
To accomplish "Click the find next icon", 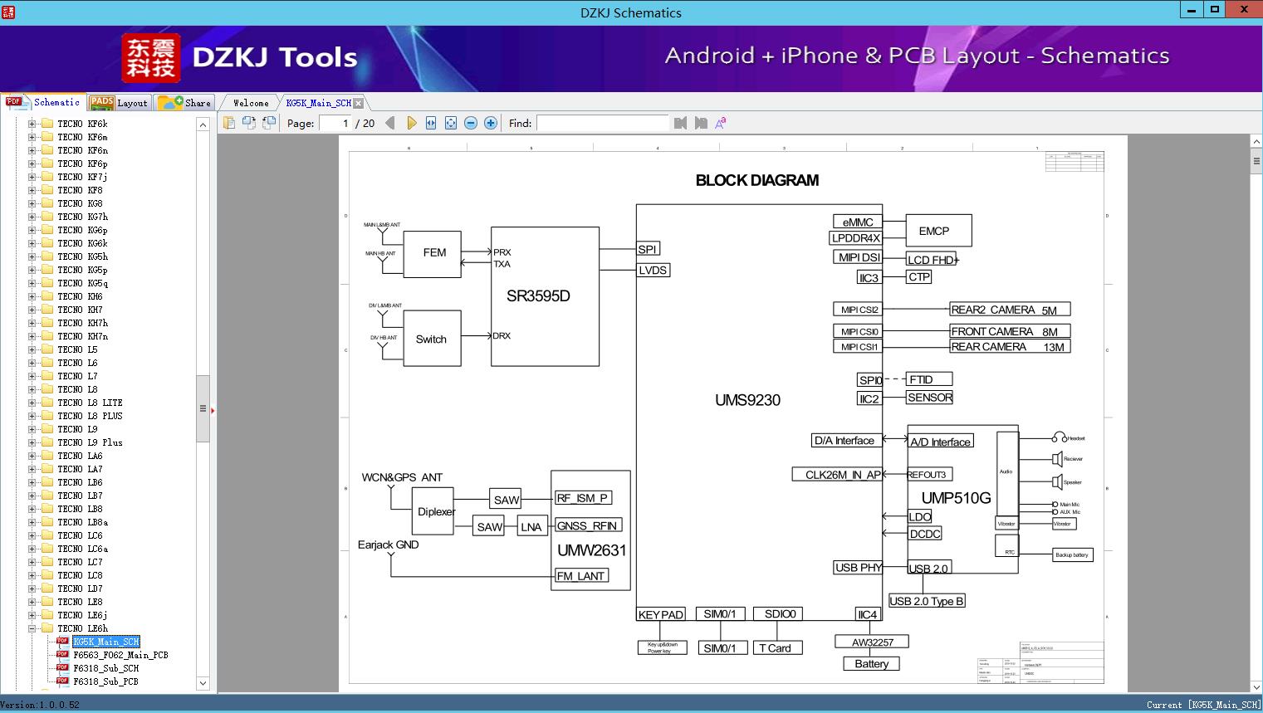I will click(x=701, y=123).
